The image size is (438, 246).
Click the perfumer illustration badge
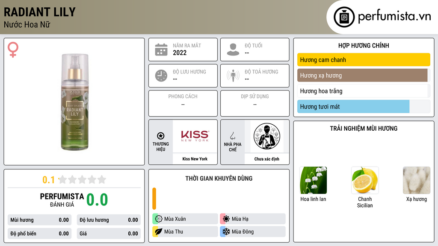coord(267,136)
